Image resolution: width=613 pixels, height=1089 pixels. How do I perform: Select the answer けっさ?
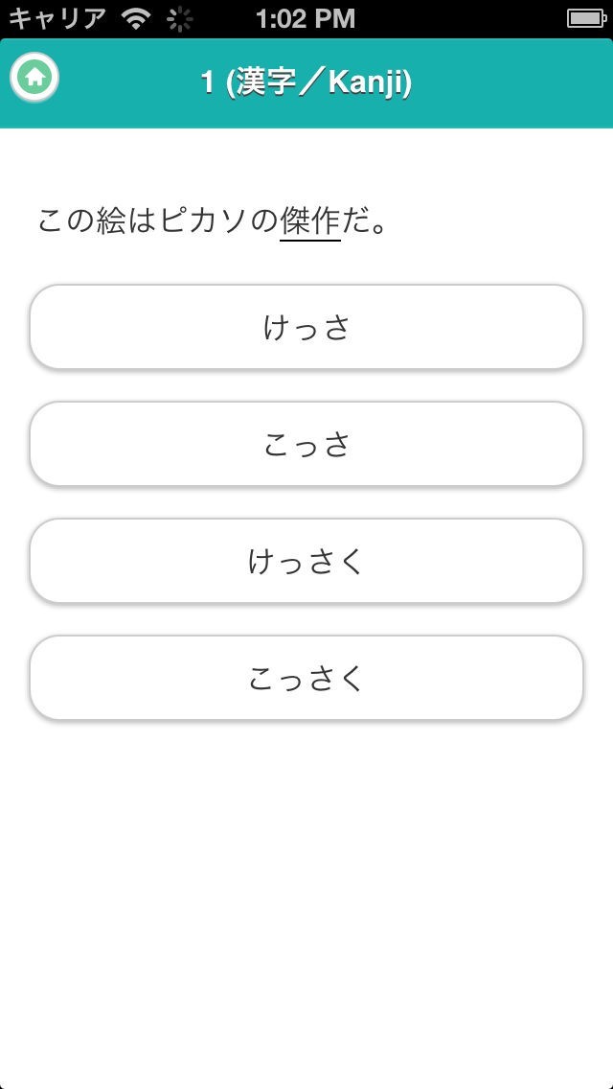306,327
